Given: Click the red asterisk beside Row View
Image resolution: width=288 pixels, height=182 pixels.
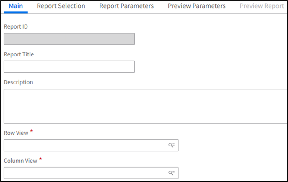Looking at the screenshot, I should coord(32,131).
